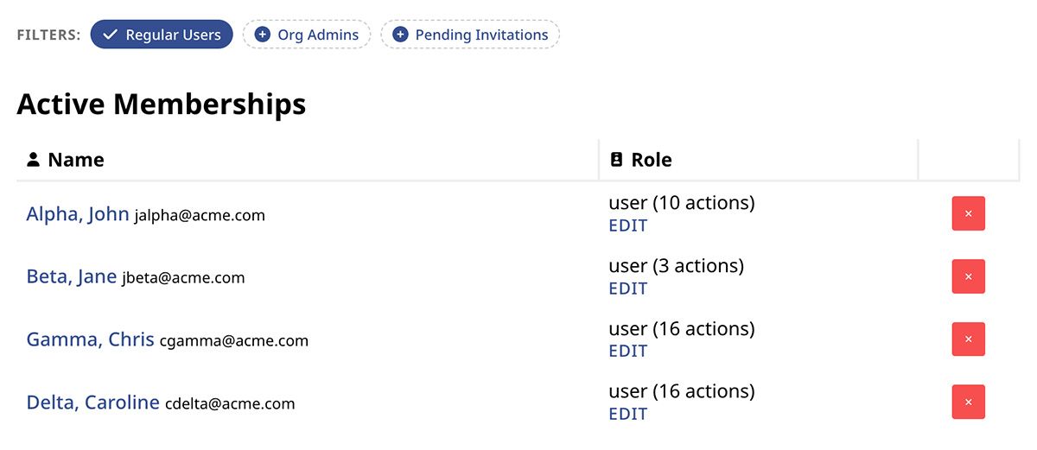Click the badge icon in Role header
This screenshot has height=450, width=1037.
coord(616,160)
